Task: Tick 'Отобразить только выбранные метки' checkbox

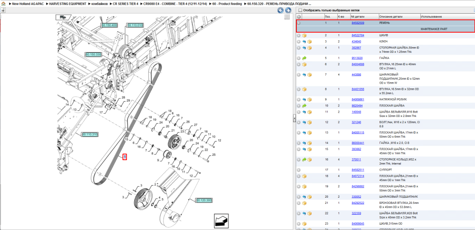Action: (x=300, y=10)
